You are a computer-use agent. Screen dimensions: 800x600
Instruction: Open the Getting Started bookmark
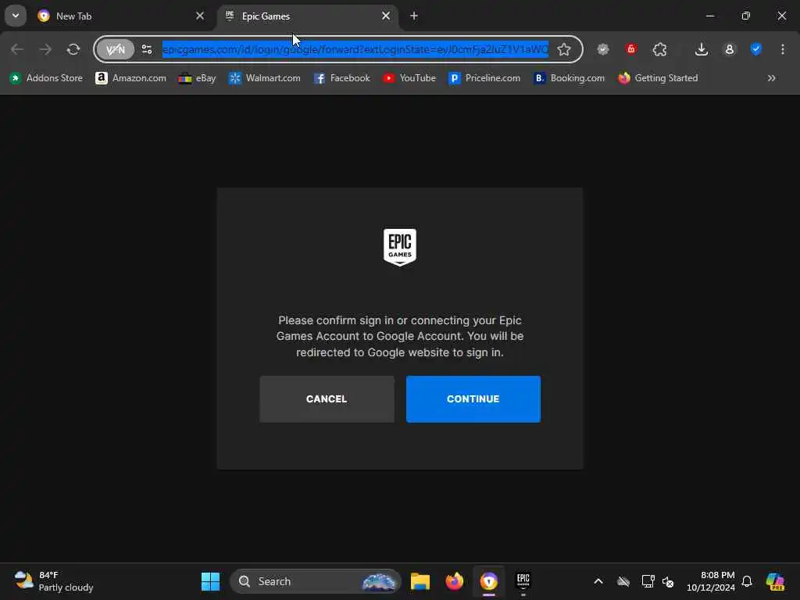click(658, 78)
